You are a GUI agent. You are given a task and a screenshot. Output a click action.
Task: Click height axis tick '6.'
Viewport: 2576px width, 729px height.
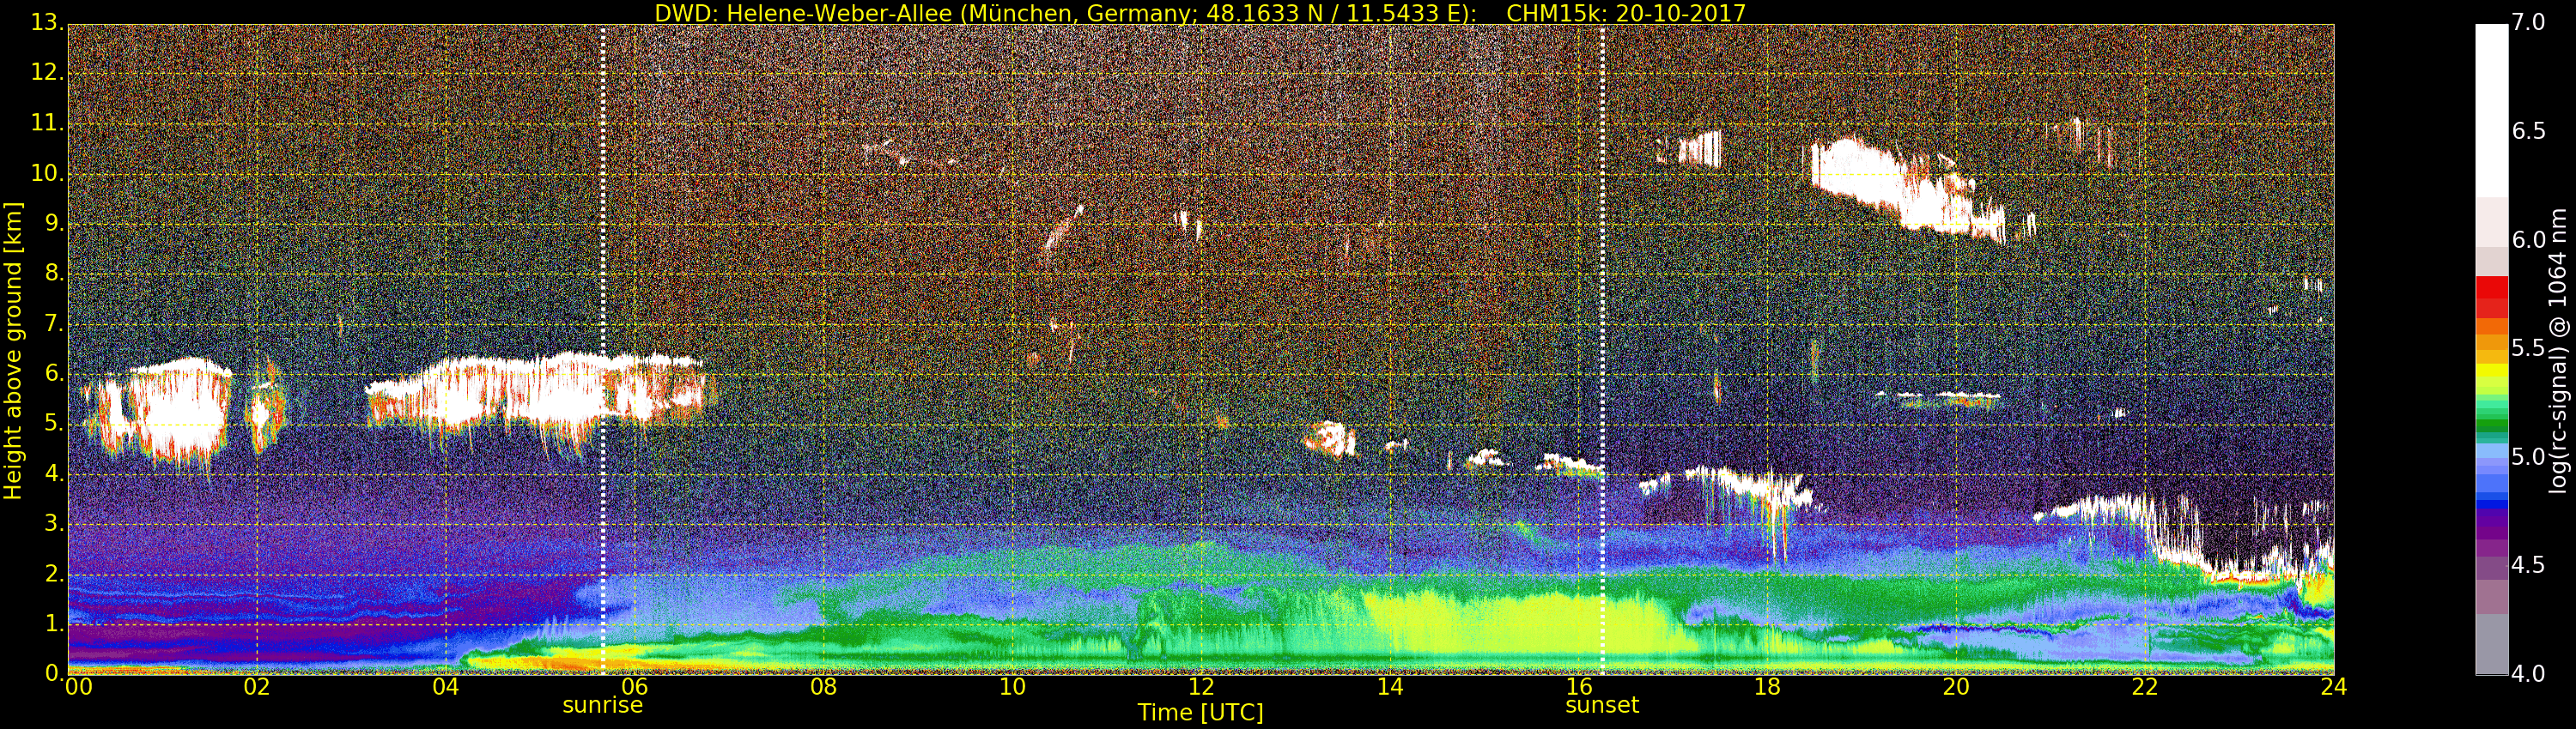pyautogui.click(x=54, y=373)
